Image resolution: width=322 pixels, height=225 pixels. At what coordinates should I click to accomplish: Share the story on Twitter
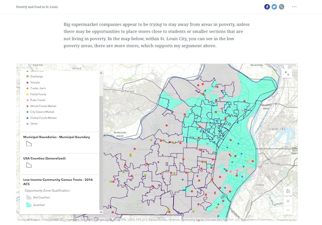(274, 7)
